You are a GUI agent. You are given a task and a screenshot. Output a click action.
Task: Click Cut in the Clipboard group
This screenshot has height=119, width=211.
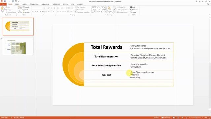(x=8, y=7)
